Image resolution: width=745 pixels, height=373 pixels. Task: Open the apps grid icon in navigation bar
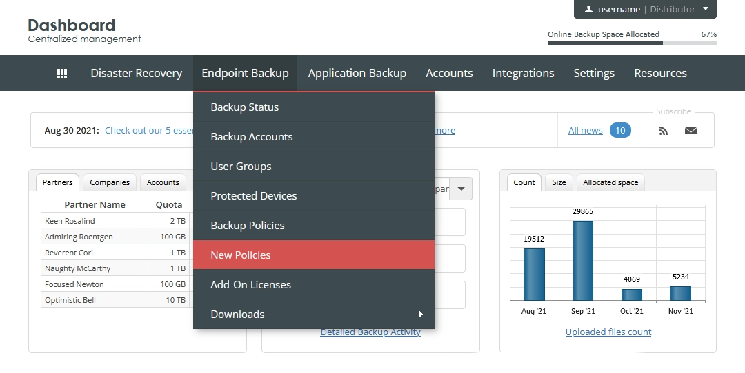pos(62,74)
